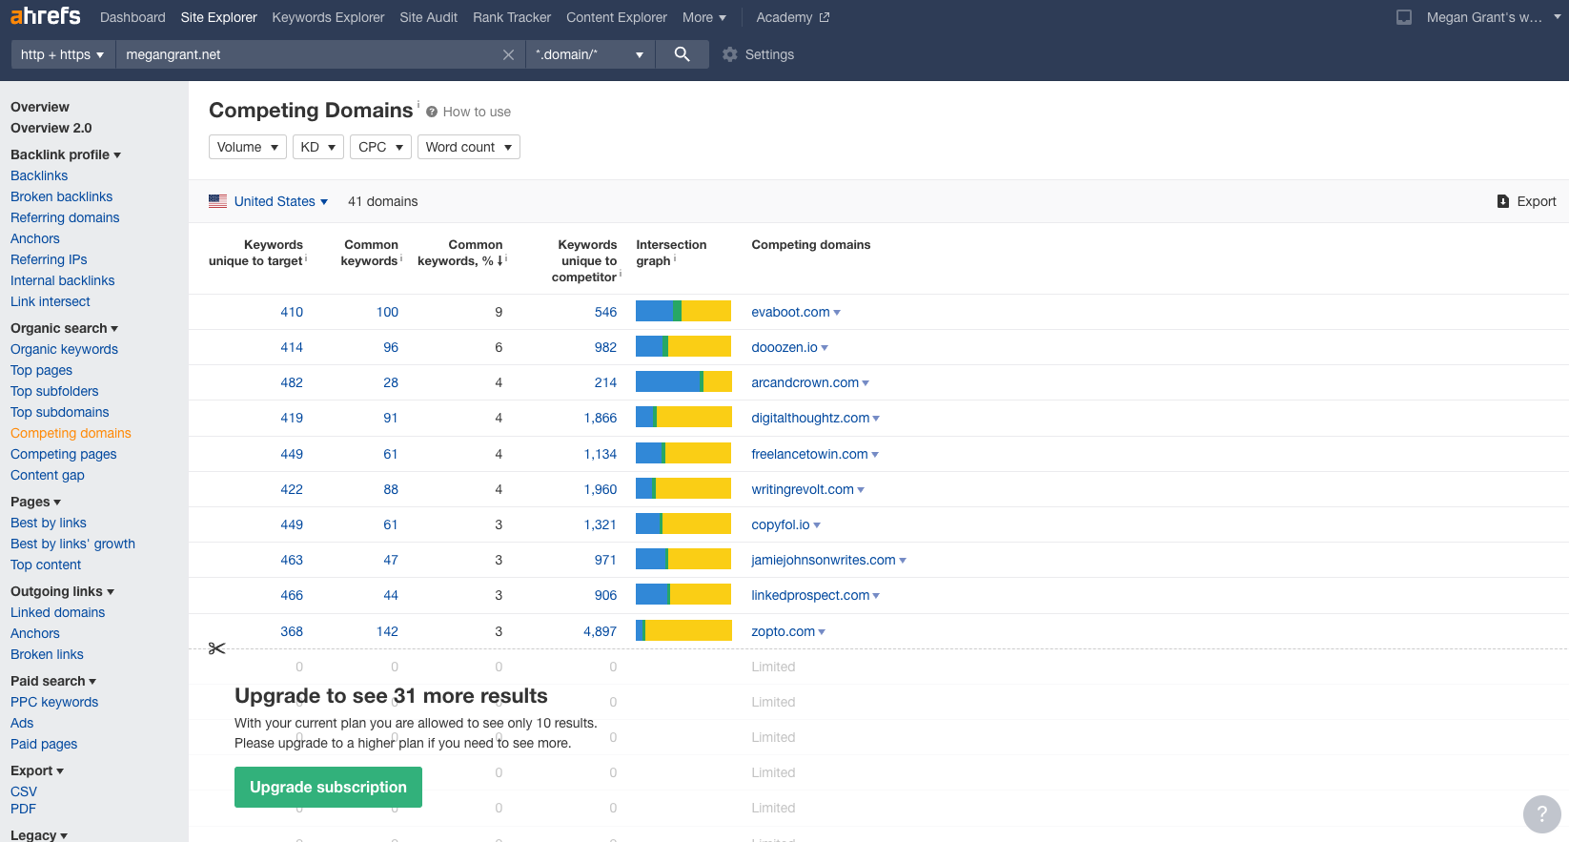Viewport: 1569px width, 842px height.
Task: Open freelancetowin.com competing domain link
Action: pyautogui.click(x=809, y=454)
